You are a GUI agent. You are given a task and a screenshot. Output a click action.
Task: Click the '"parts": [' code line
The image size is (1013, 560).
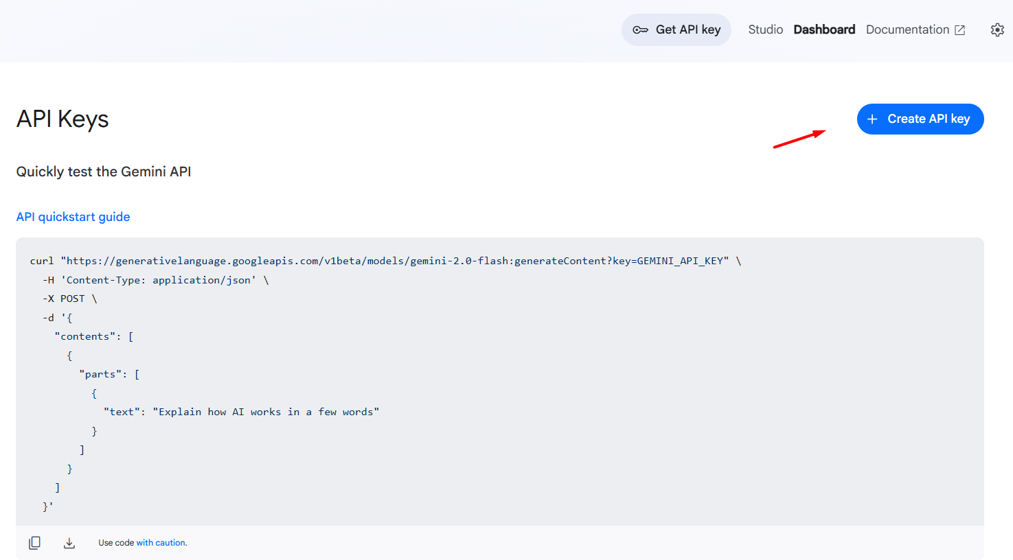pos(110,374)
